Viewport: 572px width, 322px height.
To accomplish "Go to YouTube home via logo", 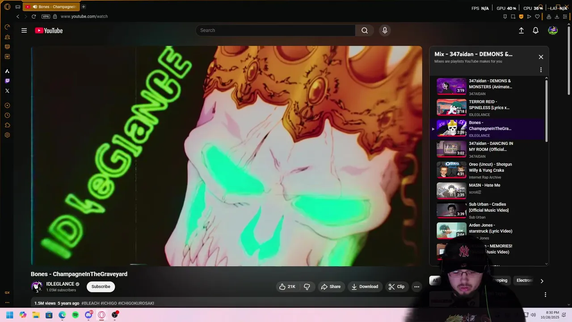I will coord(49,30).
